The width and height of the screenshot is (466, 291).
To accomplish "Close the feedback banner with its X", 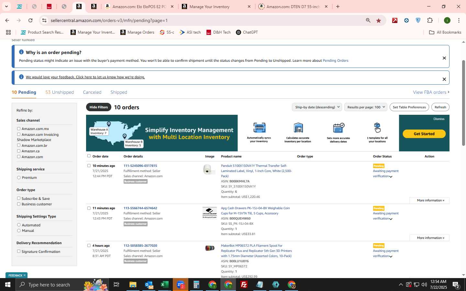I will [x=444, y=79].
